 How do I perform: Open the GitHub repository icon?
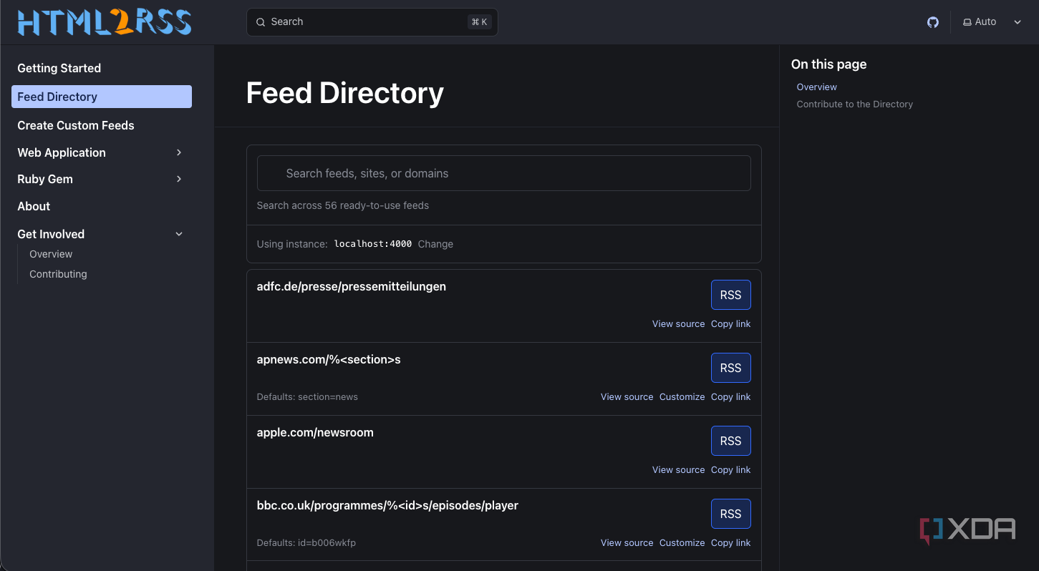coord(932,22)
